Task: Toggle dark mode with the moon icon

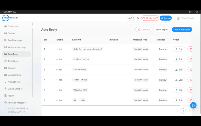Action: (x=138, y=18)
